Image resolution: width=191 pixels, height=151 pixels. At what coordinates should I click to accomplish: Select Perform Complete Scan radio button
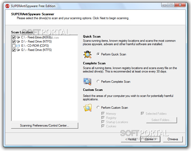(x=98, y=81)
